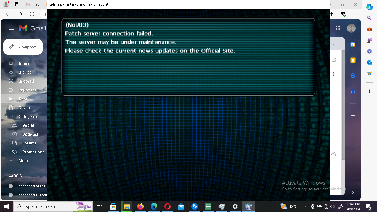Open Google Tasks side panel
This screenshot has height=212, width=377.
point(353,76)
